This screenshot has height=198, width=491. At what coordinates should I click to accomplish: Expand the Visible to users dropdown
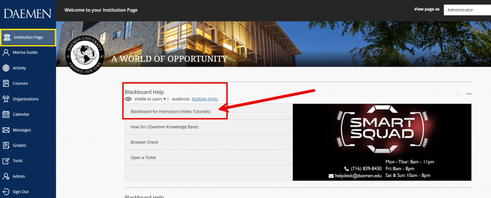pyautogui.click(x=150, y=99)
